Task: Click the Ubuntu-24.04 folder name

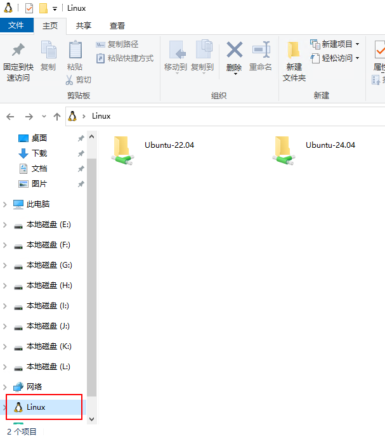Action: pos(330,145)
